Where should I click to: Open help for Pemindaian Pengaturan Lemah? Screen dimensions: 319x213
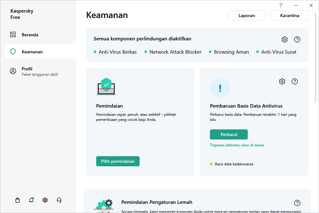click(x=297, y=203)
